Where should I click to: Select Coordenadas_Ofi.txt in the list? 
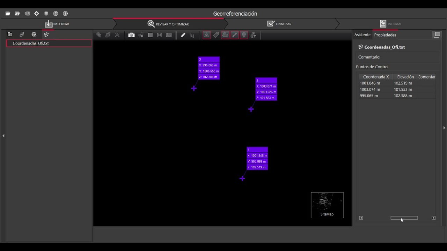point(49,43)
